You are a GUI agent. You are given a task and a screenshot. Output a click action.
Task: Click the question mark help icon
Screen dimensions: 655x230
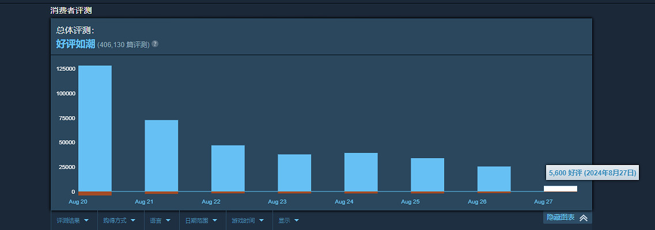[x=155, y=44]
